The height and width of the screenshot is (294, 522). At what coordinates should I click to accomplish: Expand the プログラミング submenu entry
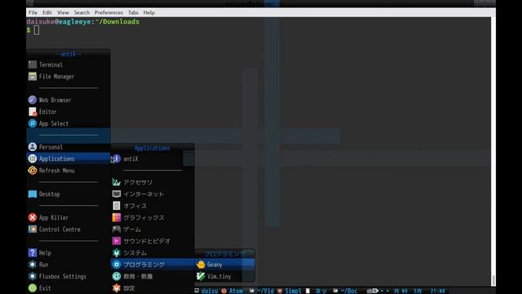(153, 265)
